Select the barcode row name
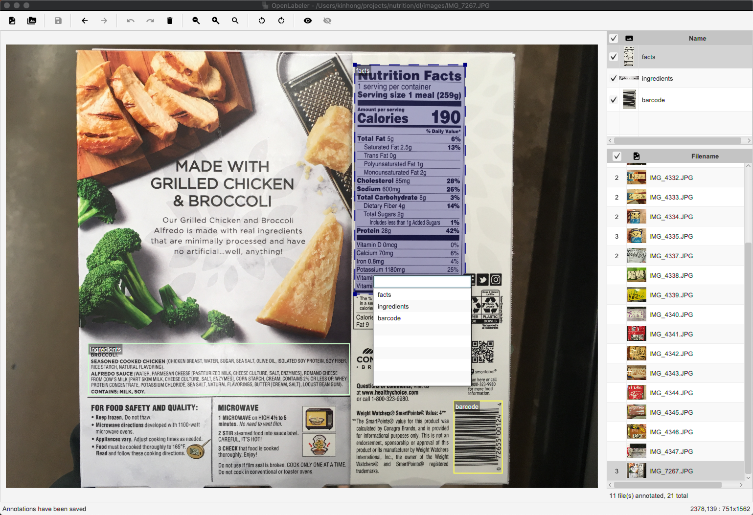 tap(653, 100)
